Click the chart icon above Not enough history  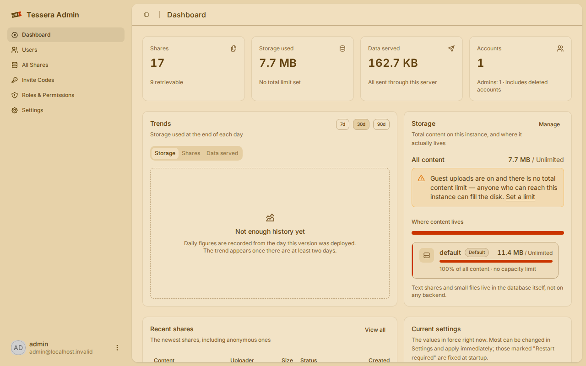(x=270, y=218)
